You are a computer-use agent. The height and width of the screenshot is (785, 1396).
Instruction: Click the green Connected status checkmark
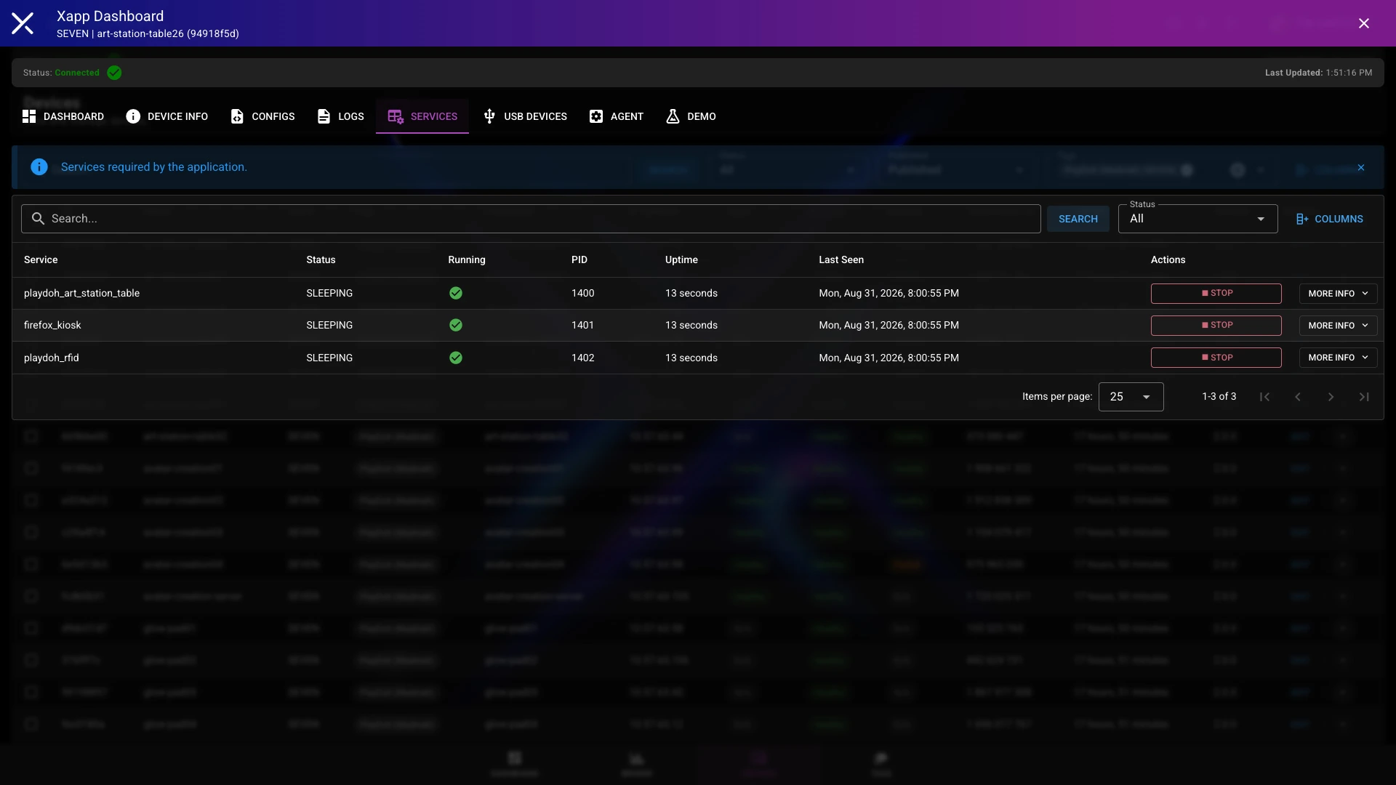[114, 73]
